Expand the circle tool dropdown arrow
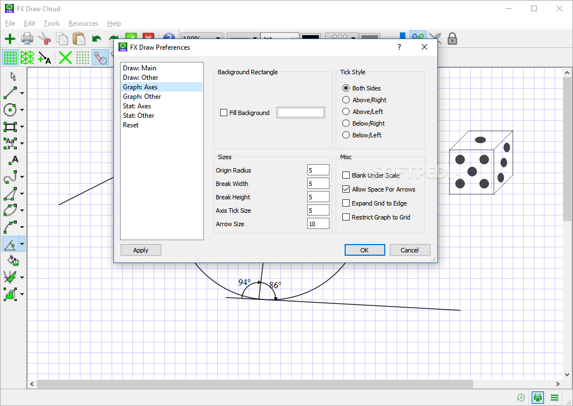This screenshot has width=573, height=406. point(22,110)
